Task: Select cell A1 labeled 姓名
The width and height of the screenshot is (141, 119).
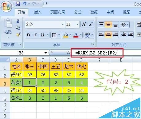Action: 16,66
